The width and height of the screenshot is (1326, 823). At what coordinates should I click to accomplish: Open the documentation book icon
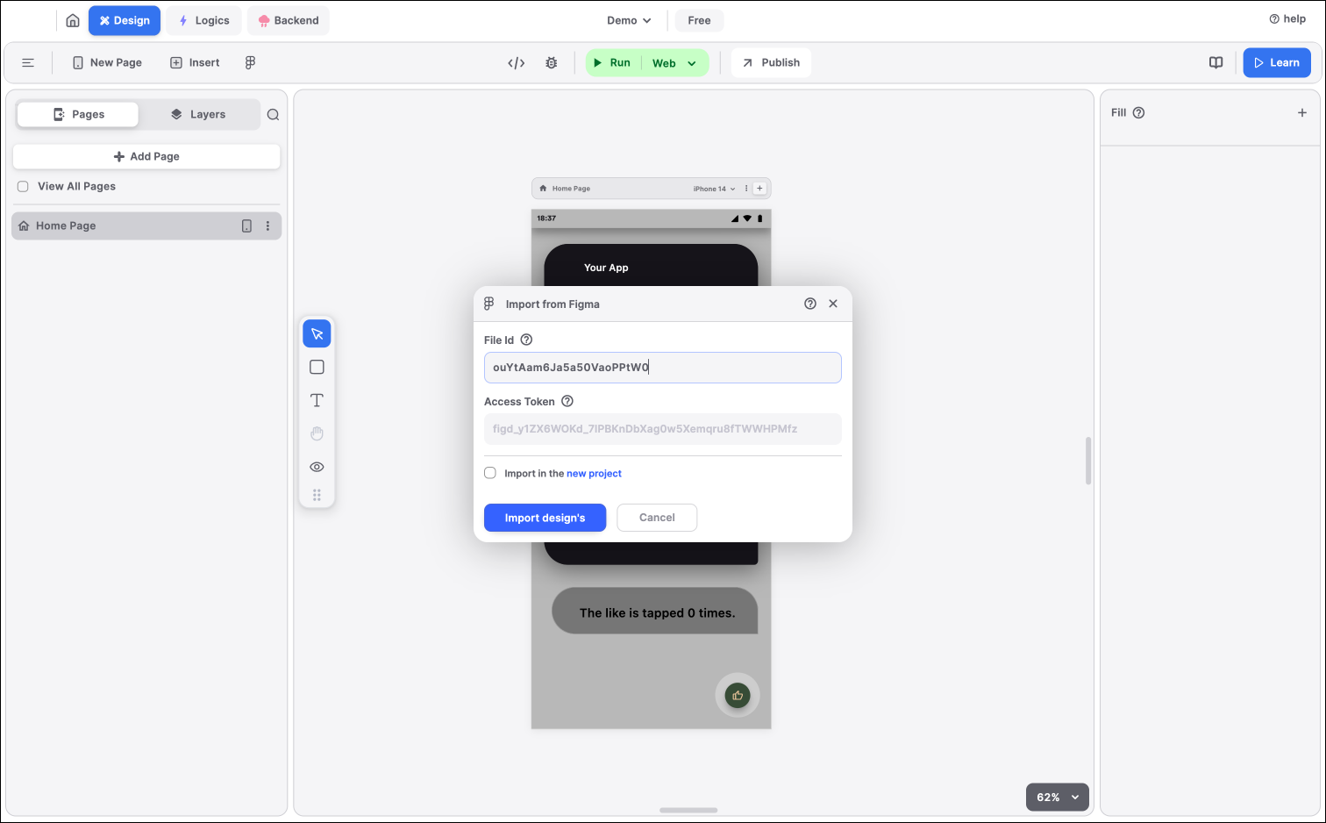coord(1215,62)
